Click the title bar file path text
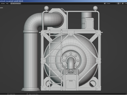The image size is (127, 95). [x=11, y=1]
